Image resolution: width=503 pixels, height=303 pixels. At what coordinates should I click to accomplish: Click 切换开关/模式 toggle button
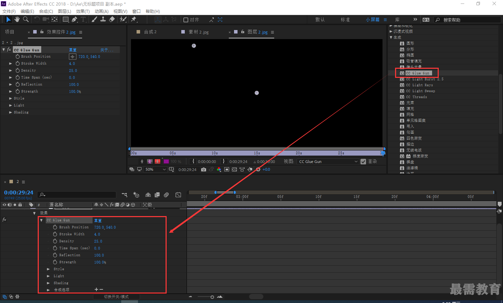tap(116, 297)
